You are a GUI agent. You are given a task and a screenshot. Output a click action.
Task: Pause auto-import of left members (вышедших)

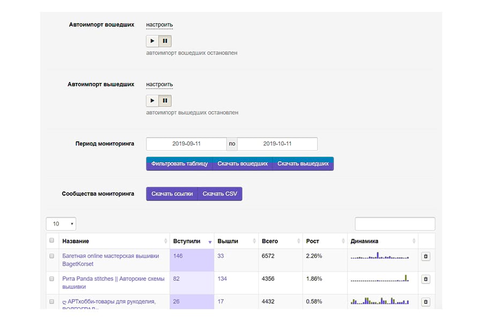coord(165,101)
